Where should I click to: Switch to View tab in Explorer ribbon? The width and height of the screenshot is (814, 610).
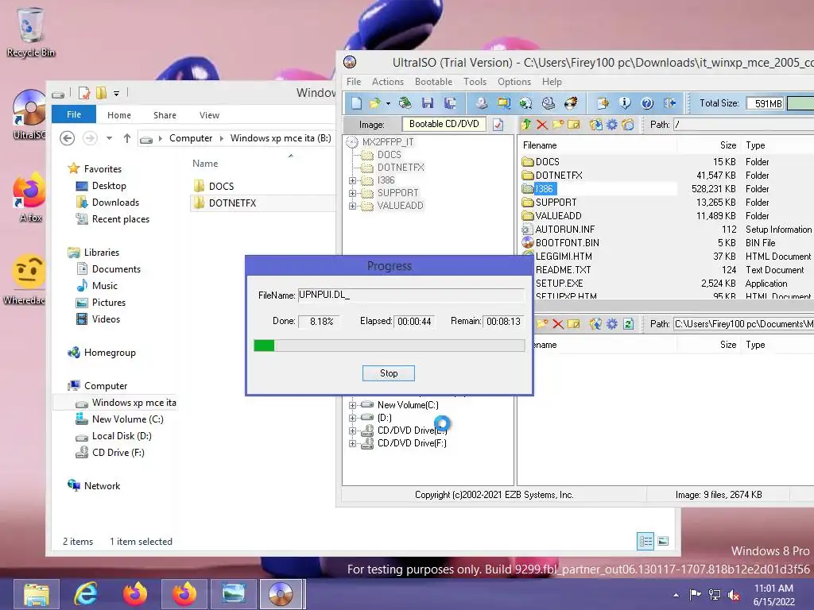pyautogui.click(x=209, y=115)
